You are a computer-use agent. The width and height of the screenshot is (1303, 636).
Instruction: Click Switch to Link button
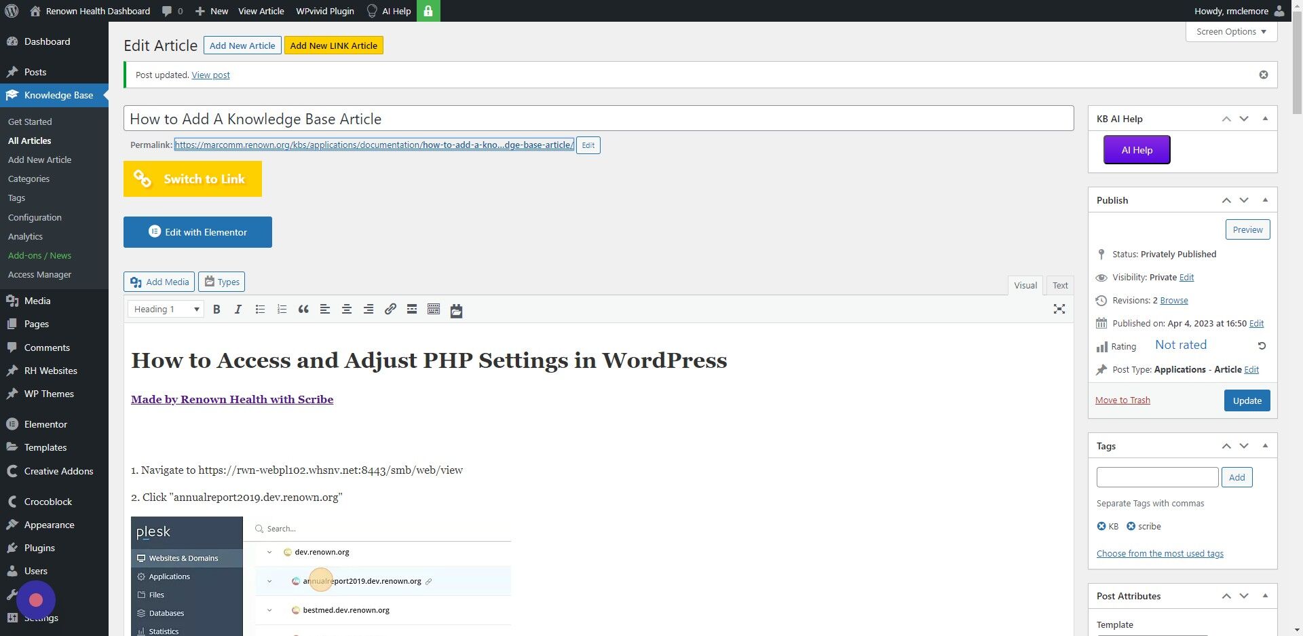193,179
